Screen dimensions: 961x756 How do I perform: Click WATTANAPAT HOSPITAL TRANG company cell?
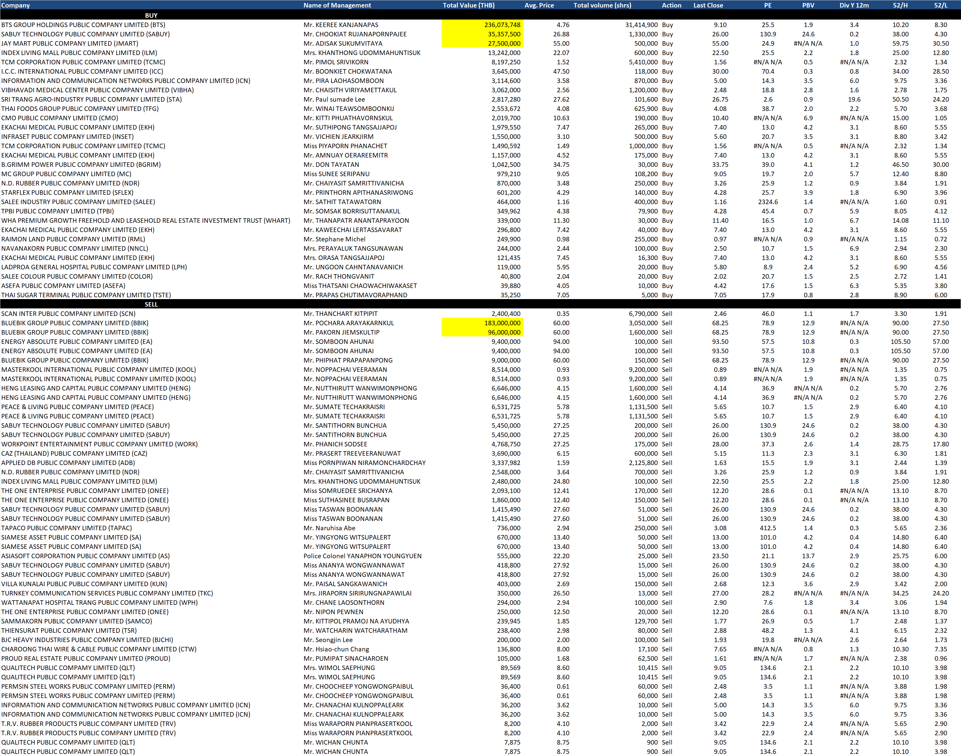tap(99, 602)
